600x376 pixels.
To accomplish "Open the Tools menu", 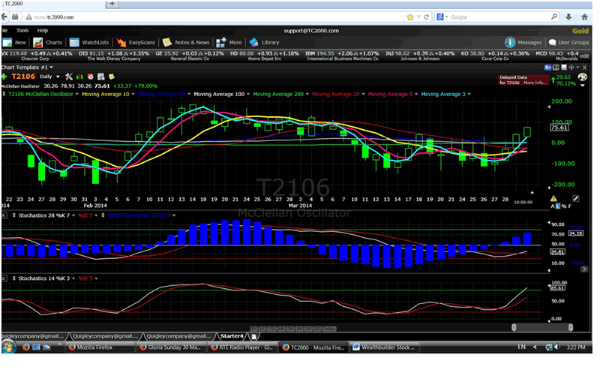I will tap(22, 31).
